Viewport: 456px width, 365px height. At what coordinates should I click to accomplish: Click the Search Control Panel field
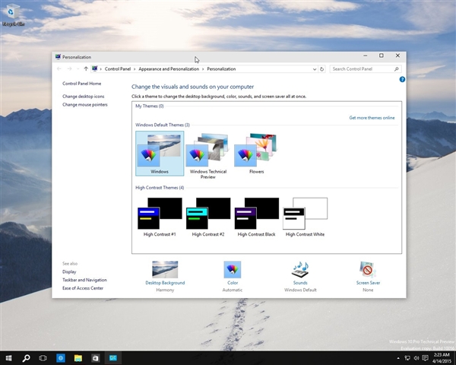(x=363, y=68)
